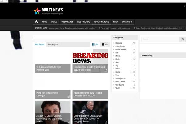This screenshot has height=124, width=186.
Task: Click the search magnifier icon button
Action: [x=183, y=39]
